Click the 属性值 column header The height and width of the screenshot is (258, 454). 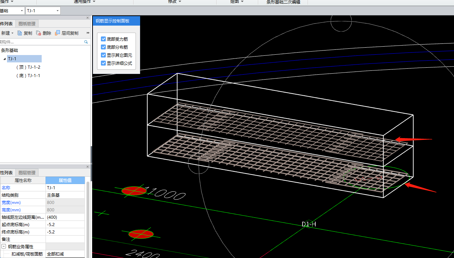coord(65,181)
